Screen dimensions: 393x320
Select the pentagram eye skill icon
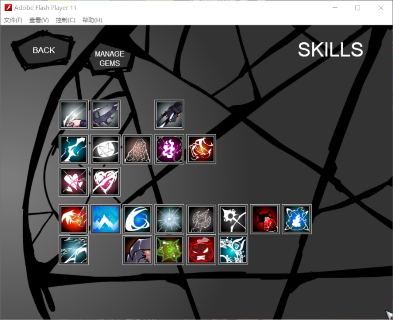(x=106, y=149)
